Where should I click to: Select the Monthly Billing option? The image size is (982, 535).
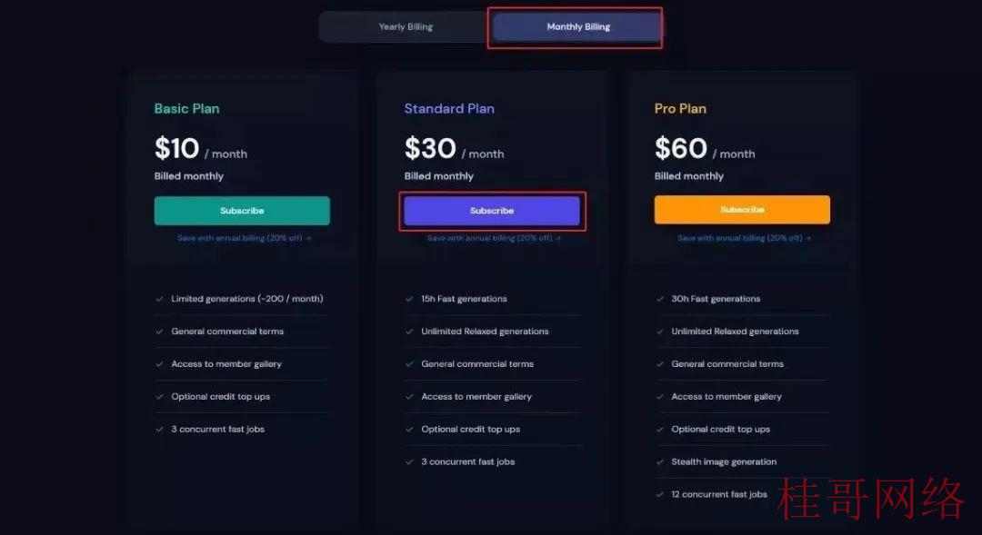pos(577,27)
